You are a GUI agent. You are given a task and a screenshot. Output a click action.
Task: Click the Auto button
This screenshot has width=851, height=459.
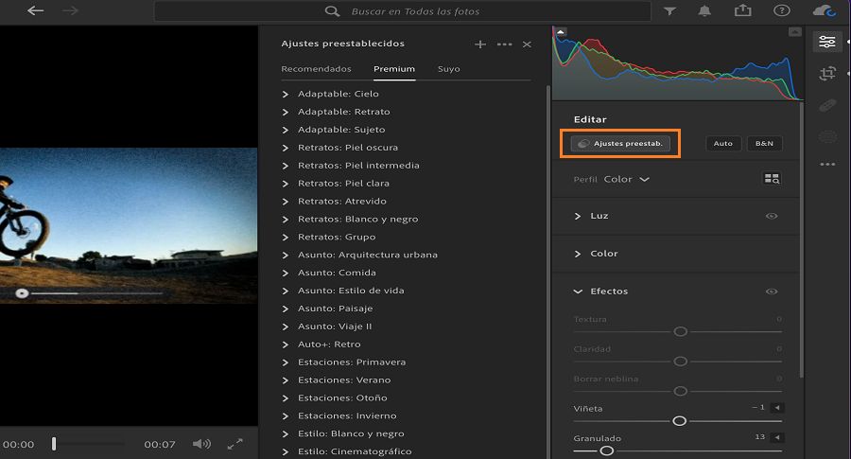(722, 144)
